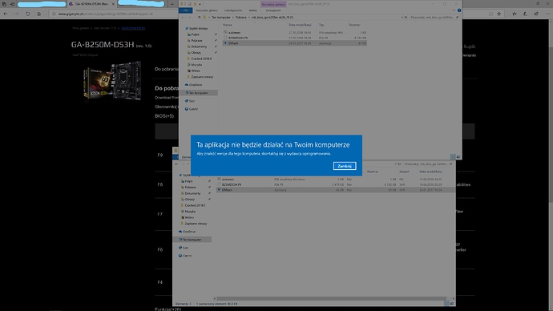
Task: Select Efiflash application in upper Explorer
Action: coord(294,43)
